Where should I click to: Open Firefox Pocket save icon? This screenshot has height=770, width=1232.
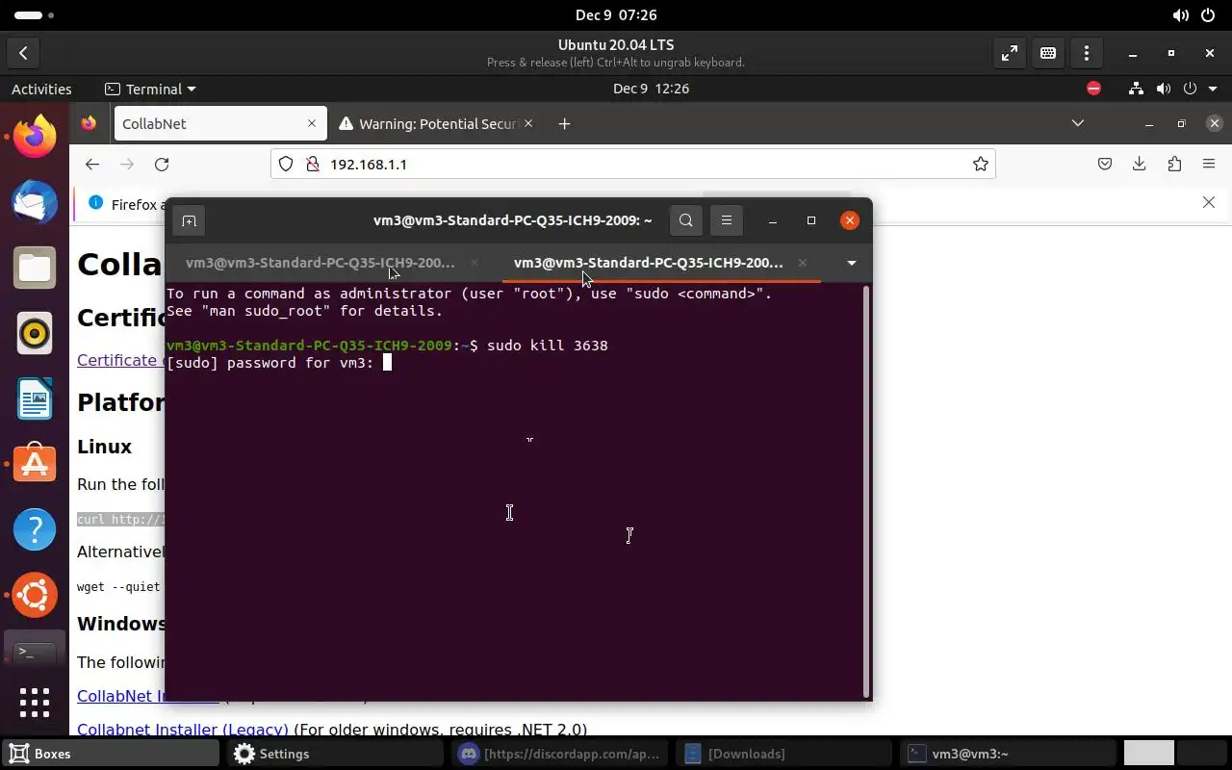tap(1105, 165)
